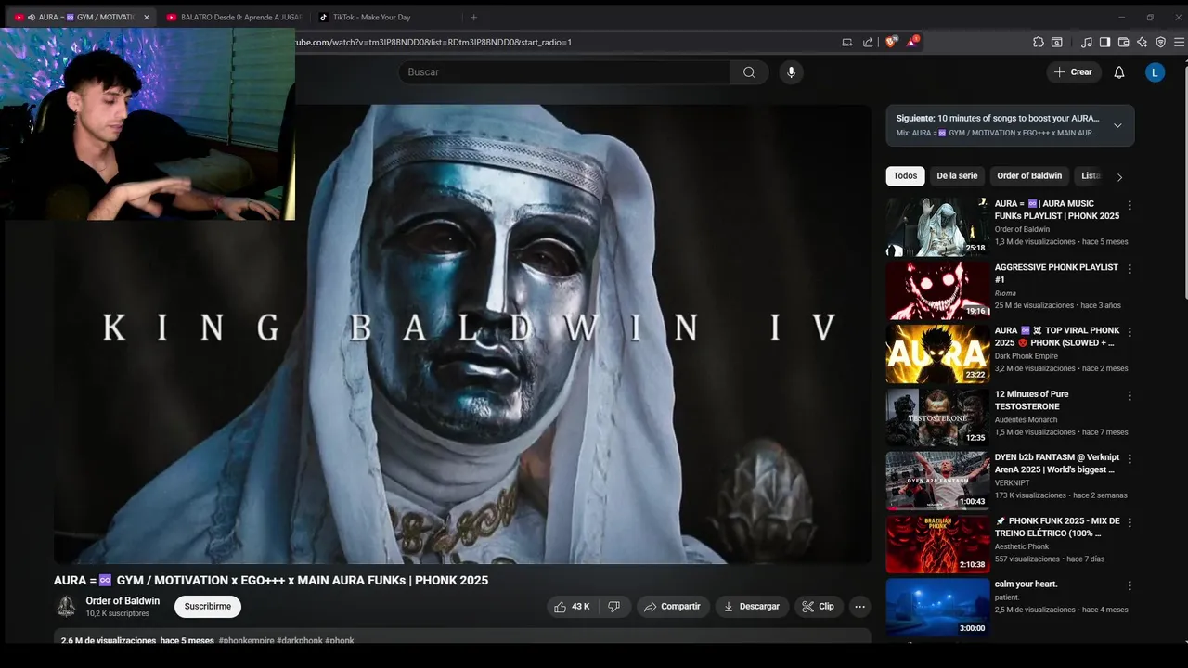Click the browser address bar URL
Image resolution: width=1188 pixels, height=668 pixels.
433,42
